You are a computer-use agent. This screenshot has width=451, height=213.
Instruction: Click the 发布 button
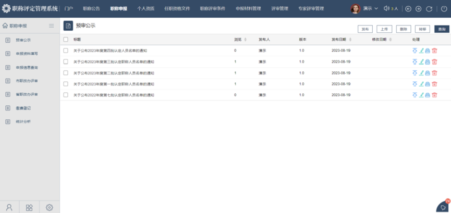point(365,29)
